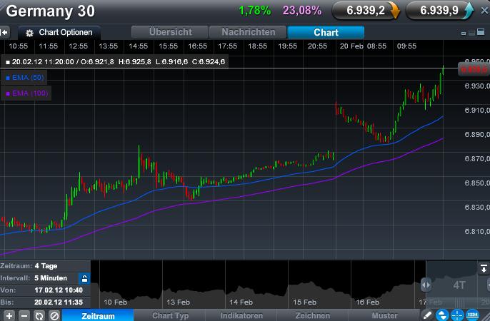Toggle the crosshair cursor icon
This screenshot has width=490, height=321.
(x=457, y=315)
